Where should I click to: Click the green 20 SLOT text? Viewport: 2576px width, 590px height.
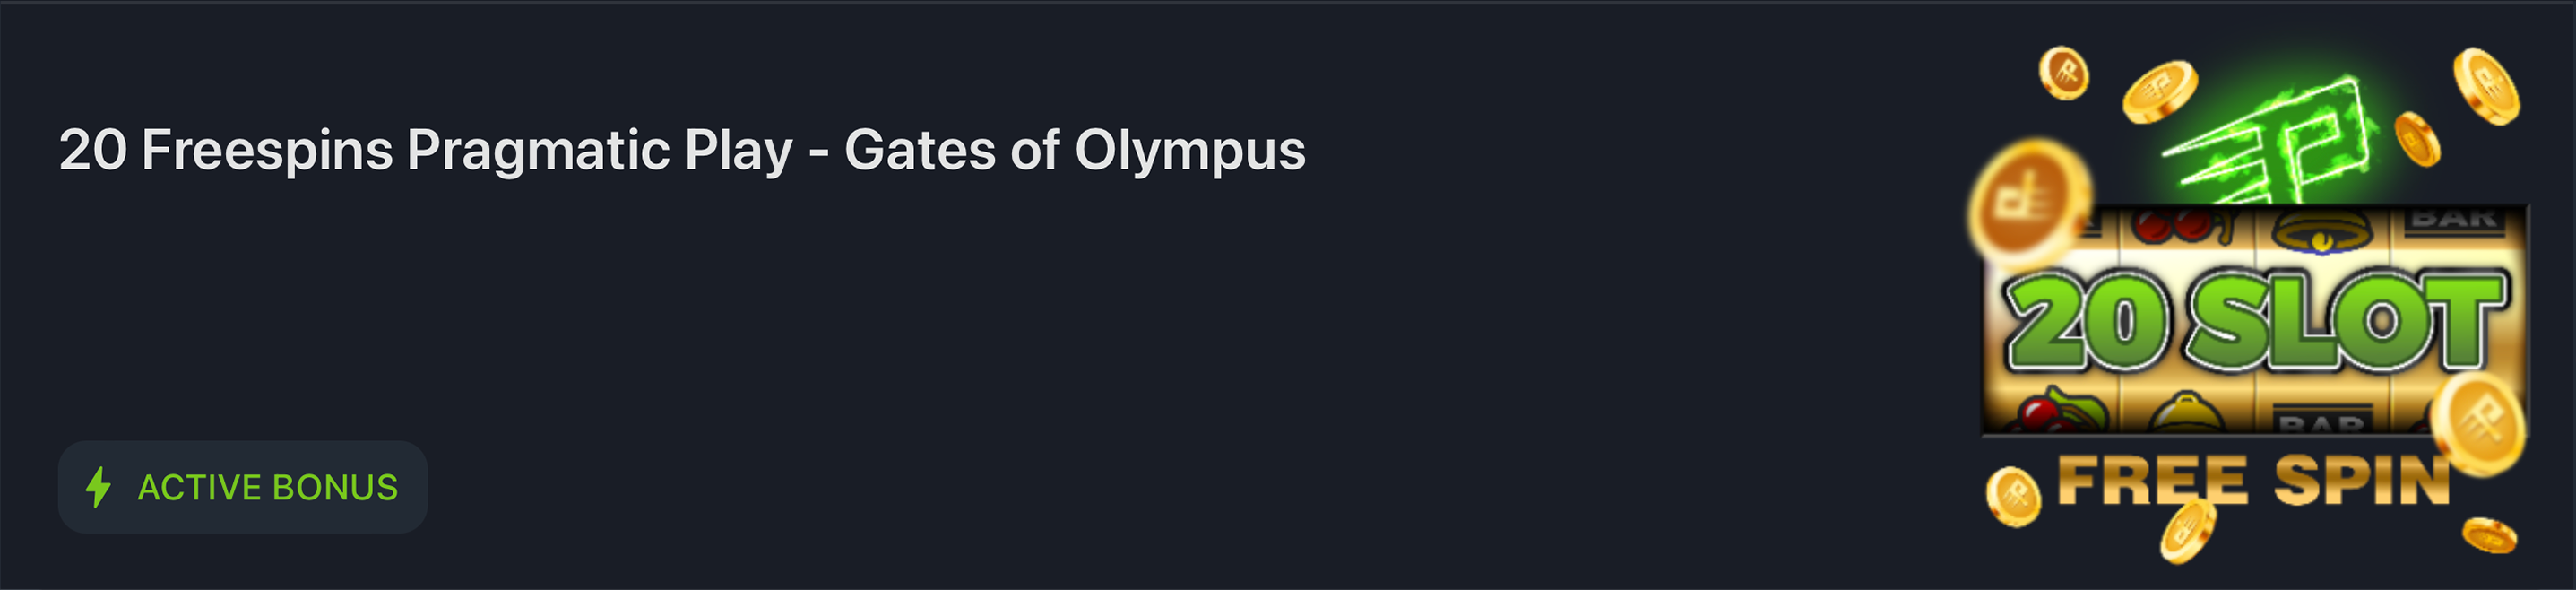coord(2256,321)
